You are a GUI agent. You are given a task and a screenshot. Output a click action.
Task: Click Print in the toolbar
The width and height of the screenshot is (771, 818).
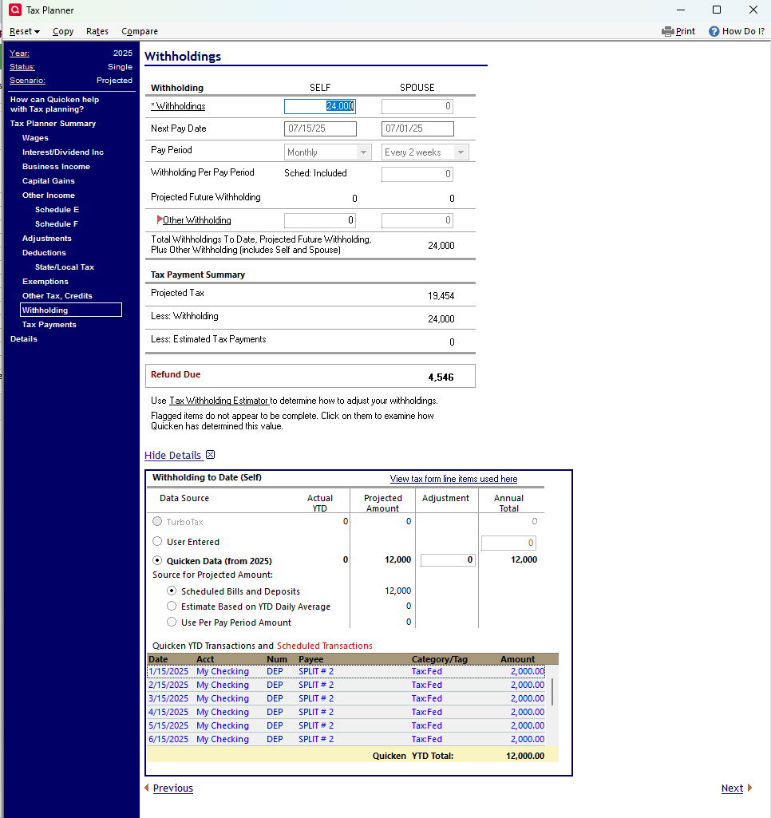point(685,31)
